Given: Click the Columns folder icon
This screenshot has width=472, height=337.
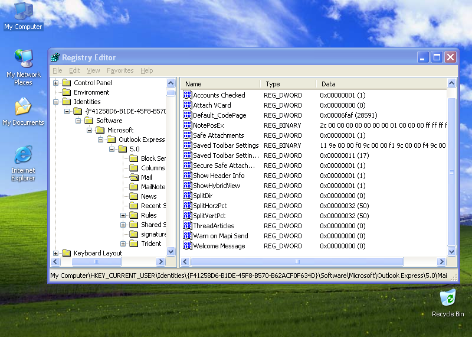Looking at the screenshot, I should (134, 168).
